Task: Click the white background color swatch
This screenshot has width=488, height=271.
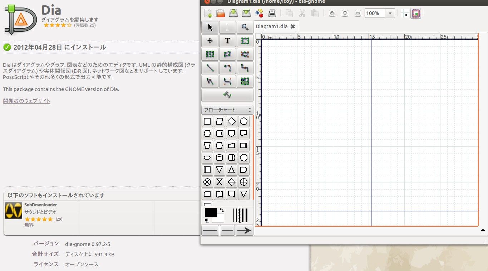Action: 220,219
